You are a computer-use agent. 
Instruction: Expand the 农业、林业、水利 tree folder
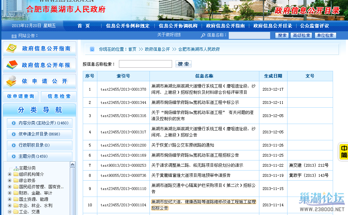pos(9,205)
